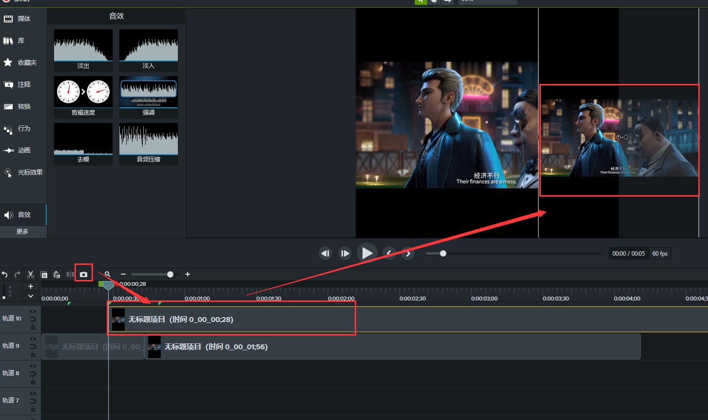
Task: Jump to next marker arrow
Action: coord(408,253)
